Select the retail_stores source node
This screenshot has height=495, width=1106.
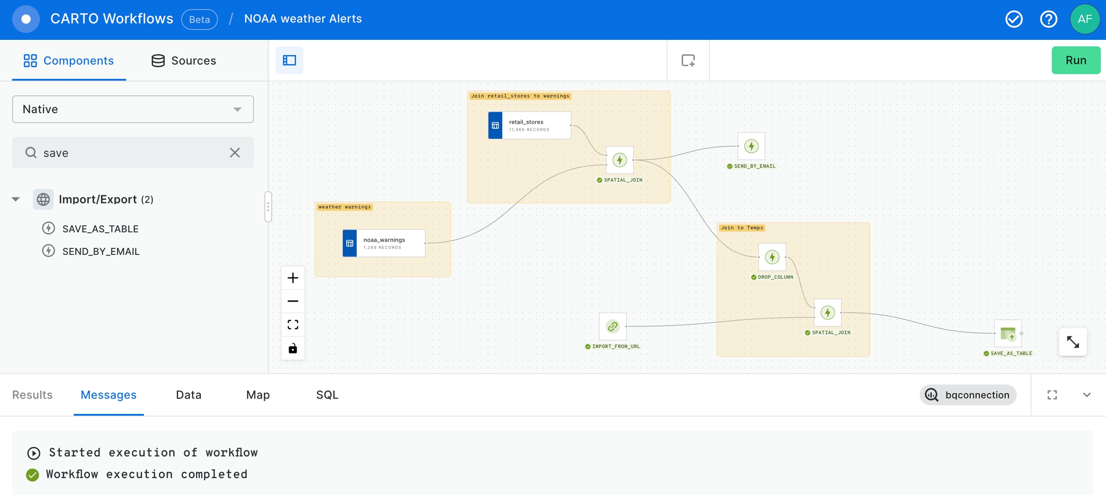point(529,125)
